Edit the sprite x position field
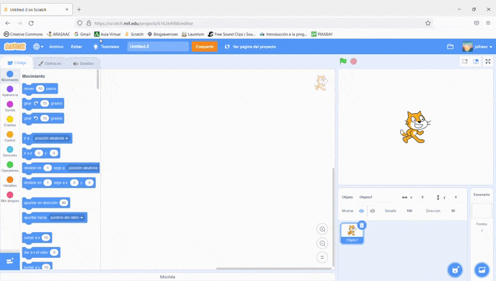This screenshot has height=281, width=496. [x=422, y=197]
